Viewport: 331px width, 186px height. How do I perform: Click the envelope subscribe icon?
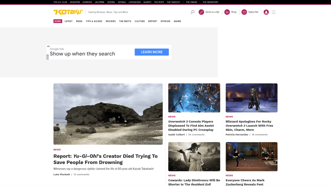(244, 12)
